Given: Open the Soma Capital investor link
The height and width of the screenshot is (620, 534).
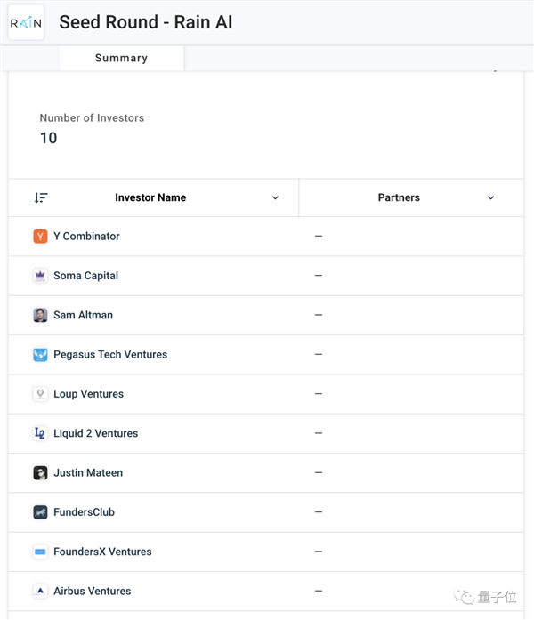Looking at the screenshot, I should tap(85, 276).
